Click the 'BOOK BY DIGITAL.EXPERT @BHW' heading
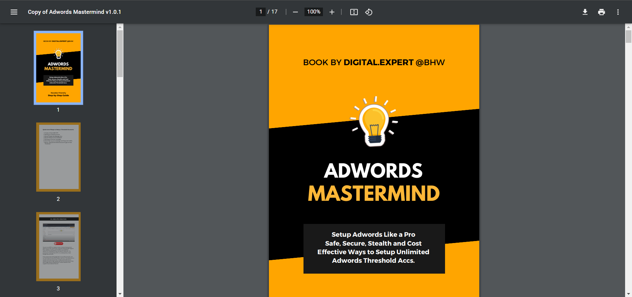 pos(374,63)
